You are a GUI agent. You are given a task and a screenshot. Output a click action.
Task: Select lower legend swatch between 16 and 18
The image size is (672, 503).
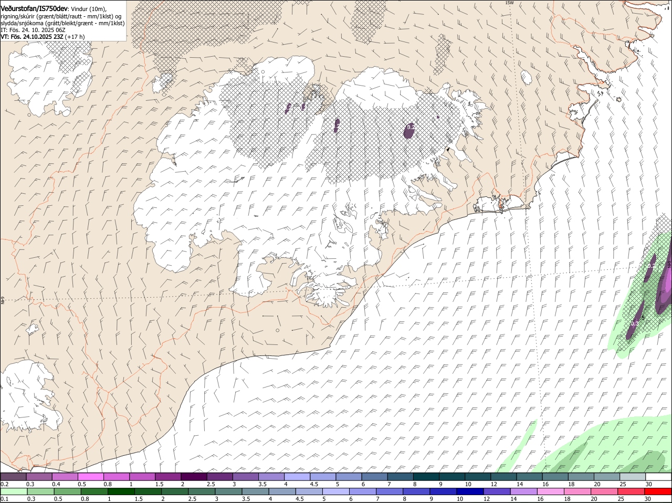(x=552, y=491)
